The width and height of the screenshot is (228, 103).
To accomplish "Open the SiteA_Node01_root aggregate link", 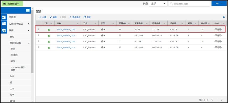I will click(x=66, y=35).
